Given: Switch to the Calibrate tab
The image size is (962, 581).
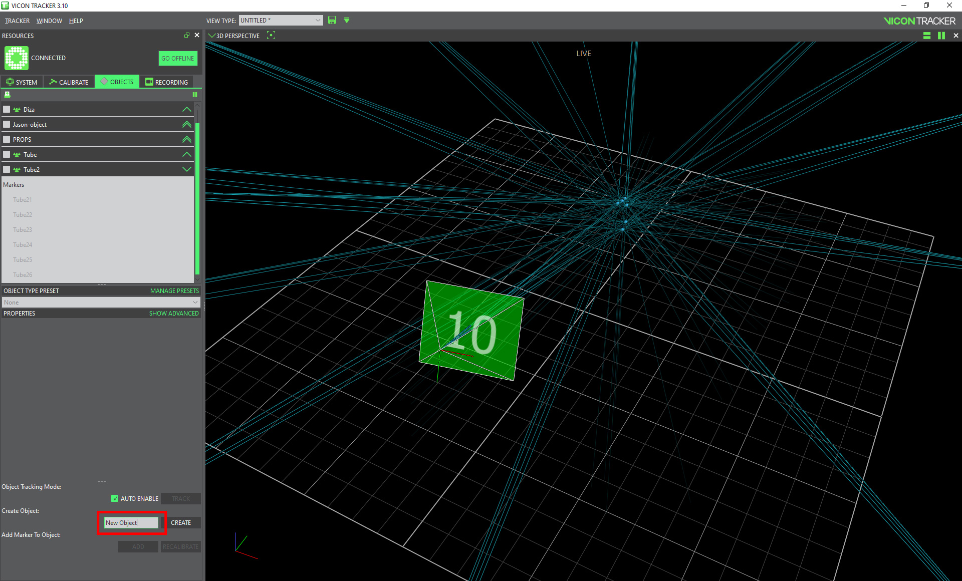Looking at the screenshot, I should click(x=69, y=82).
